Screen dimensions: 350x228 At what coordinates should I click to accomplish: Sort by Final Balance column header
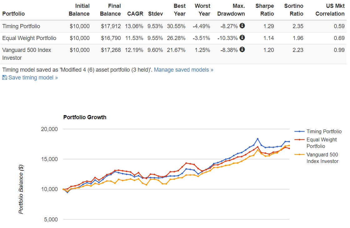pyautogui.click(x=111, y=10)
